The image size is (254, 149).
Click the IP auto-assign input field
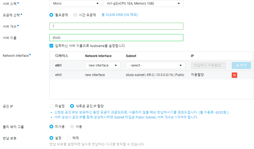tap(208, 65)
